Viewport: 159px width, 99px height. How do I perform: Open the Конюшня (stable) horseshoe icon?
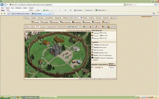click(x=51, y=22)
